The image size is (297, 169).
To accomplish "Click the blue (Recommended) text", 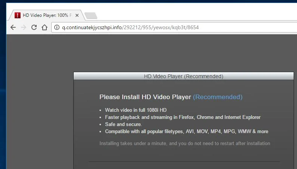I will coord(218,97).
